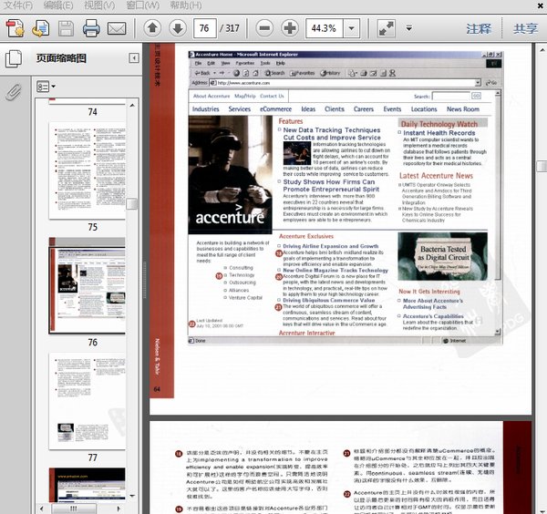This screenshot has height=514, width=547.
Task: Collapse the thumbnails panel with the arrow button
Action: point(134,59)
